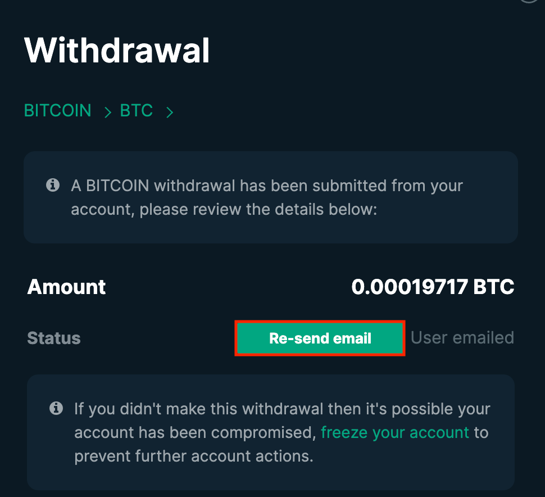Screen dimensions: 545x497
Task: Close the dialog using the top-right circle icon
Action: (x=529, y=1)
